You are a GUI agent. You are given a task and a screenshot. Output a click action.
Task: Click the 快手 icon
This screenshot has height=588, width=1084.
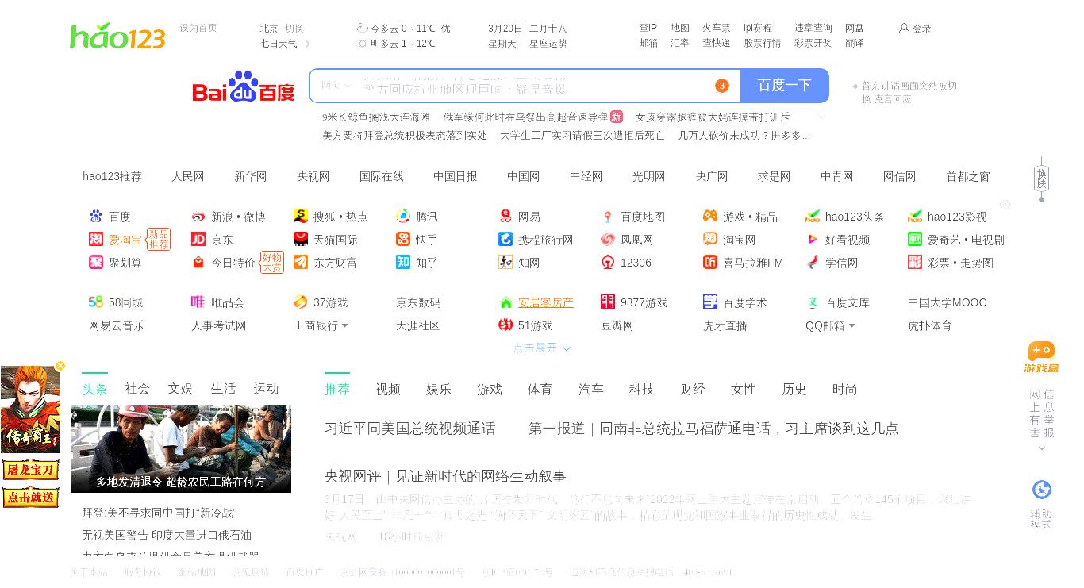click(403, 240)
